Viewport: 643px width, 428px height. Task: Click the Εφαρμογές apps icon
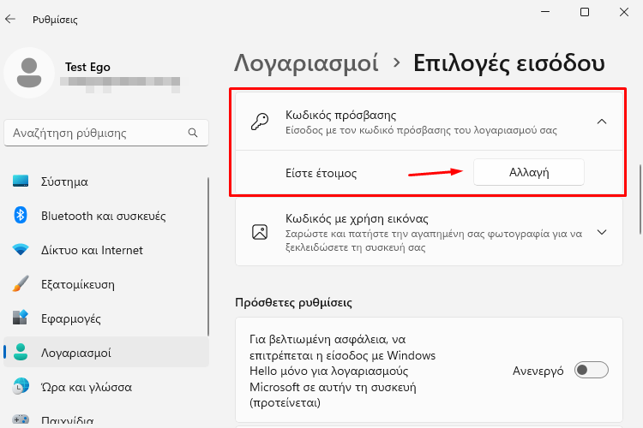pyautogui.click(x=21, y=318)
